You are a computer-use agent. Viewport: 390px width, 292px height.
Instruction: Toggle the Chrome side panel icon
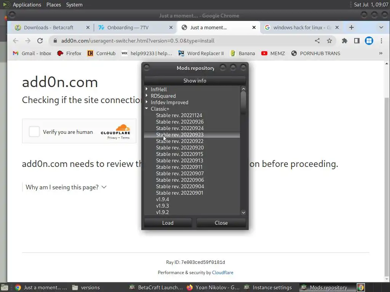click(x=356, y=41)
